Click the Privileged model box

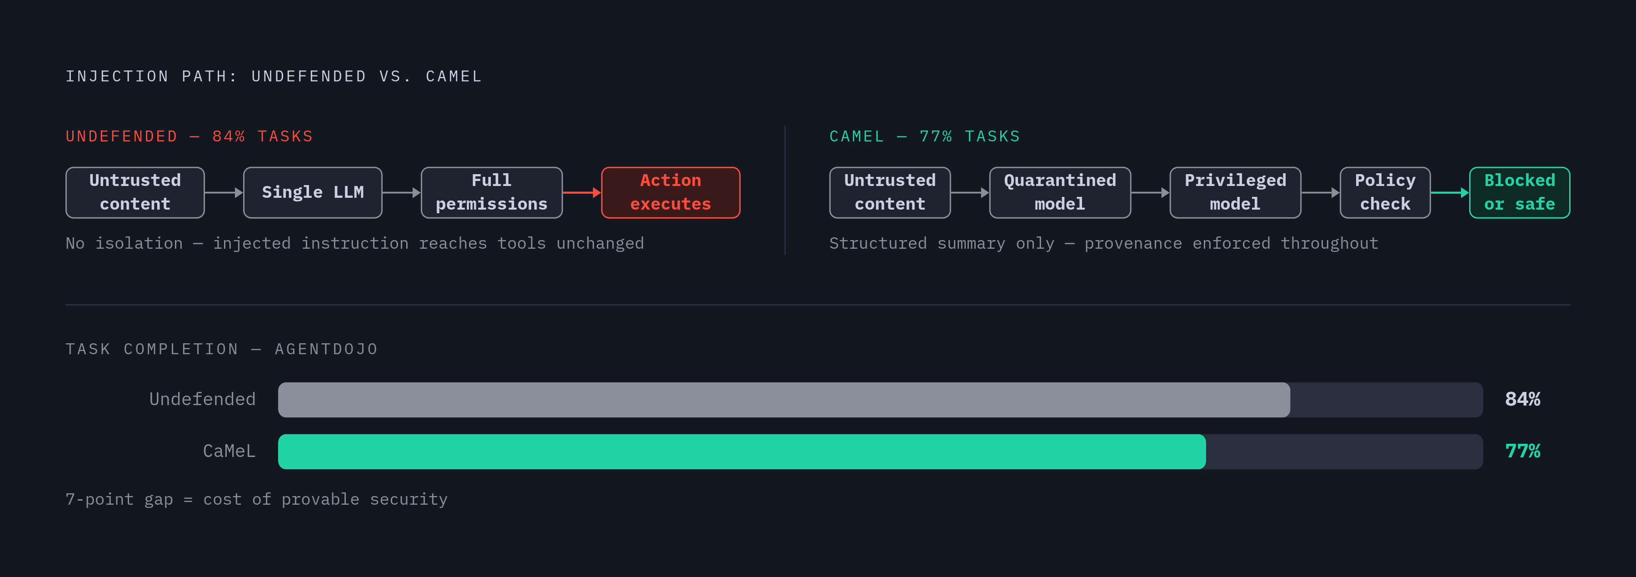[1235, 192]
